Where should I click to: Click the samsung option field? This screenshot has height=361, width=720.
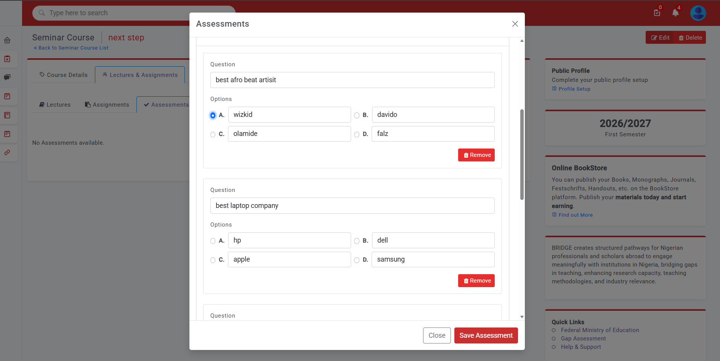click(433, 259)
